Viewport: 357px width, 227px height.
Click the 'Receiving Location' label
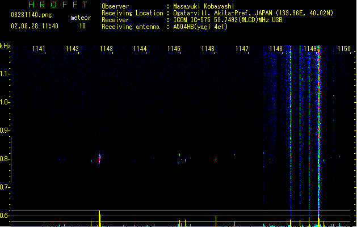coord(132,13)
